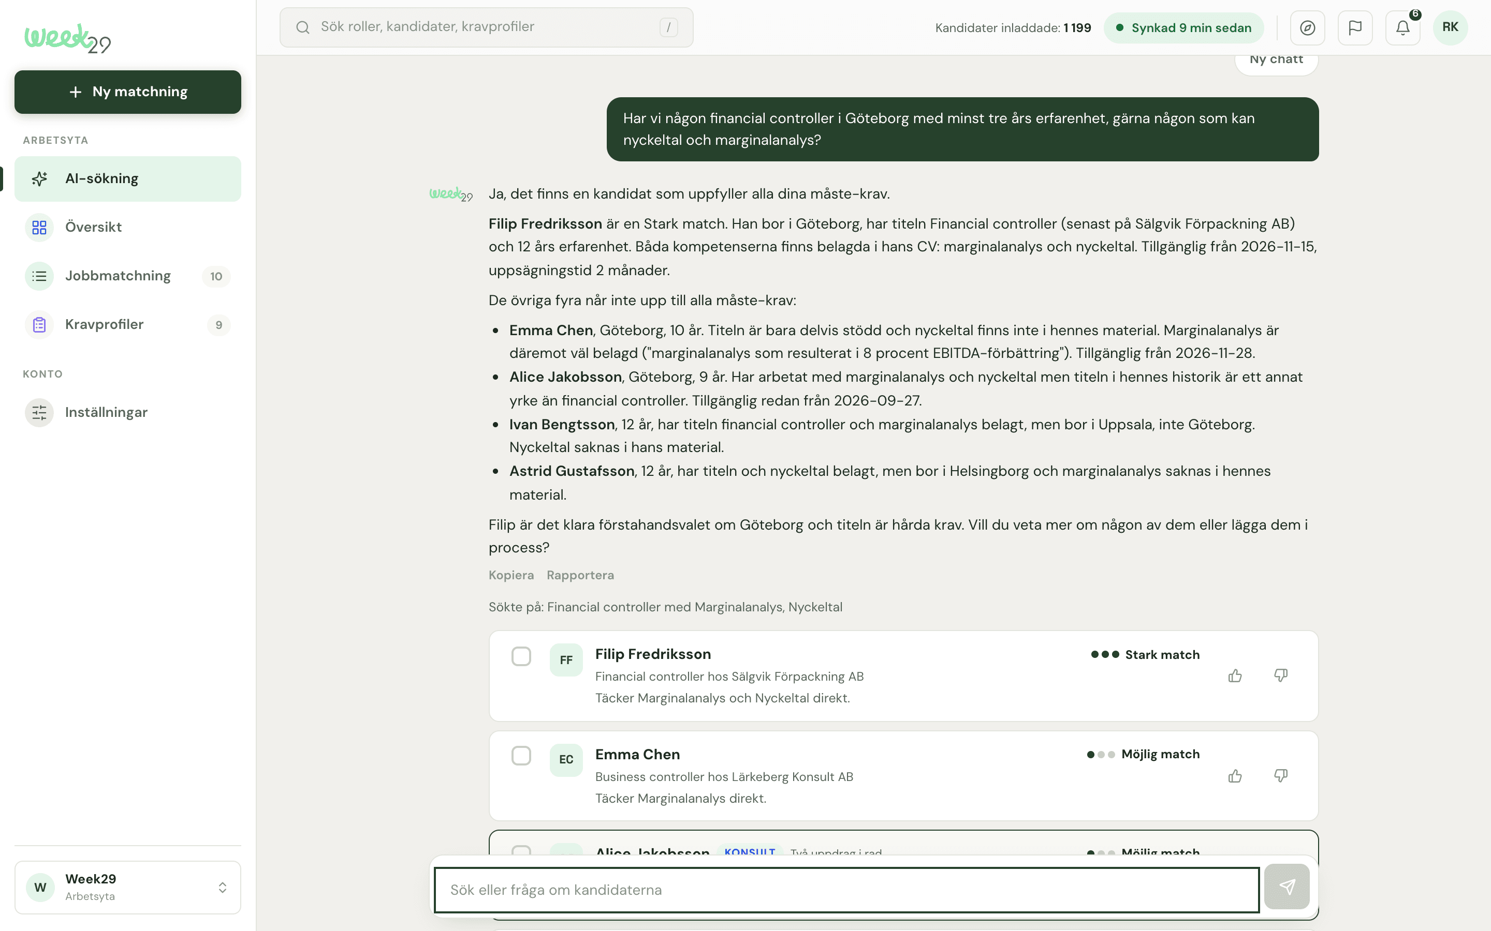1491x931 pixels.
Task: Click the Inställningar sliders icon
Action: (39, 413)
